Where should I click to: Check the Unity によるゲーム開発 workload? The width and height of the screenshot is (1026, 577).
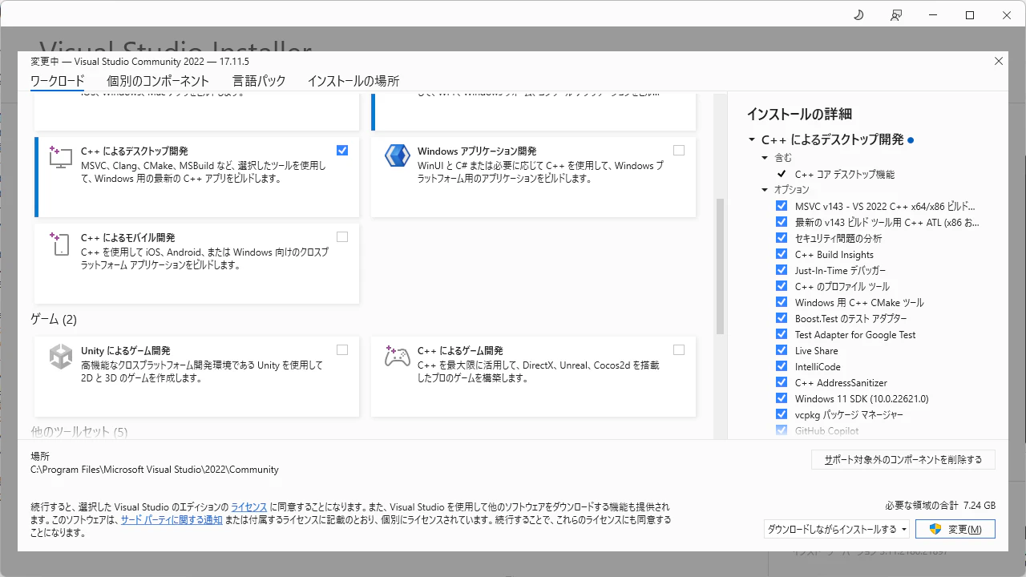(x=343, y=349)
